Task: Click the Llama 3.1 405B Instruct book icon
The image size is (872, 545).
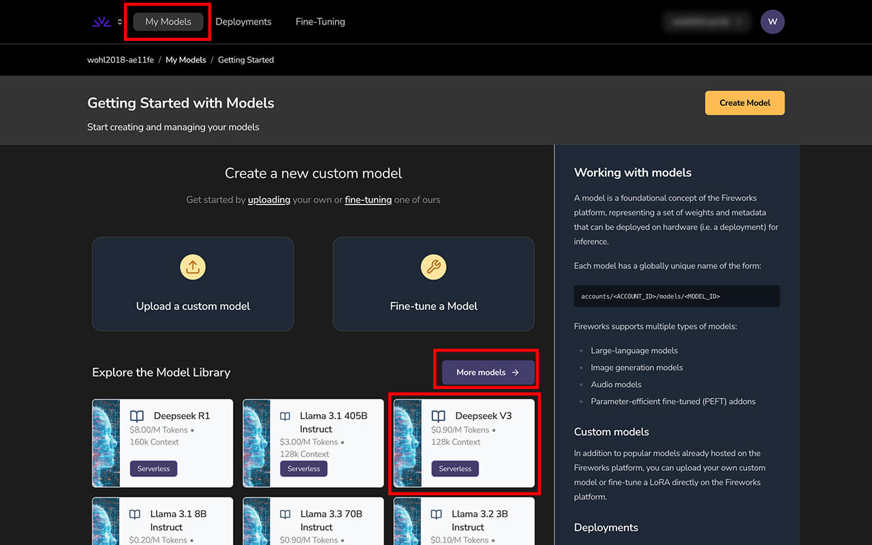Action: click(285, 416)
